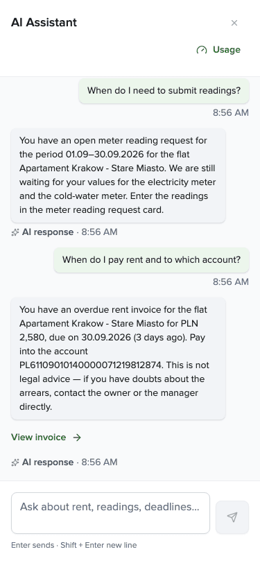Click the Usage gauge icon
This screenshot has width=260, height=563.
tap(202, 50)
